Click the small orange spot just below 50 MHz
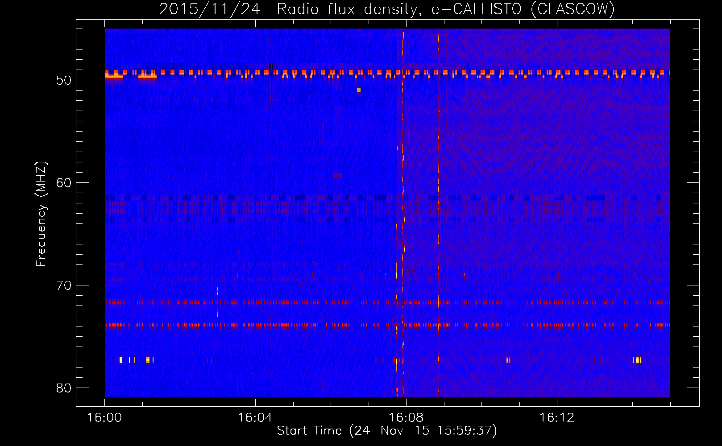722x446 pixels. [358, 90]
